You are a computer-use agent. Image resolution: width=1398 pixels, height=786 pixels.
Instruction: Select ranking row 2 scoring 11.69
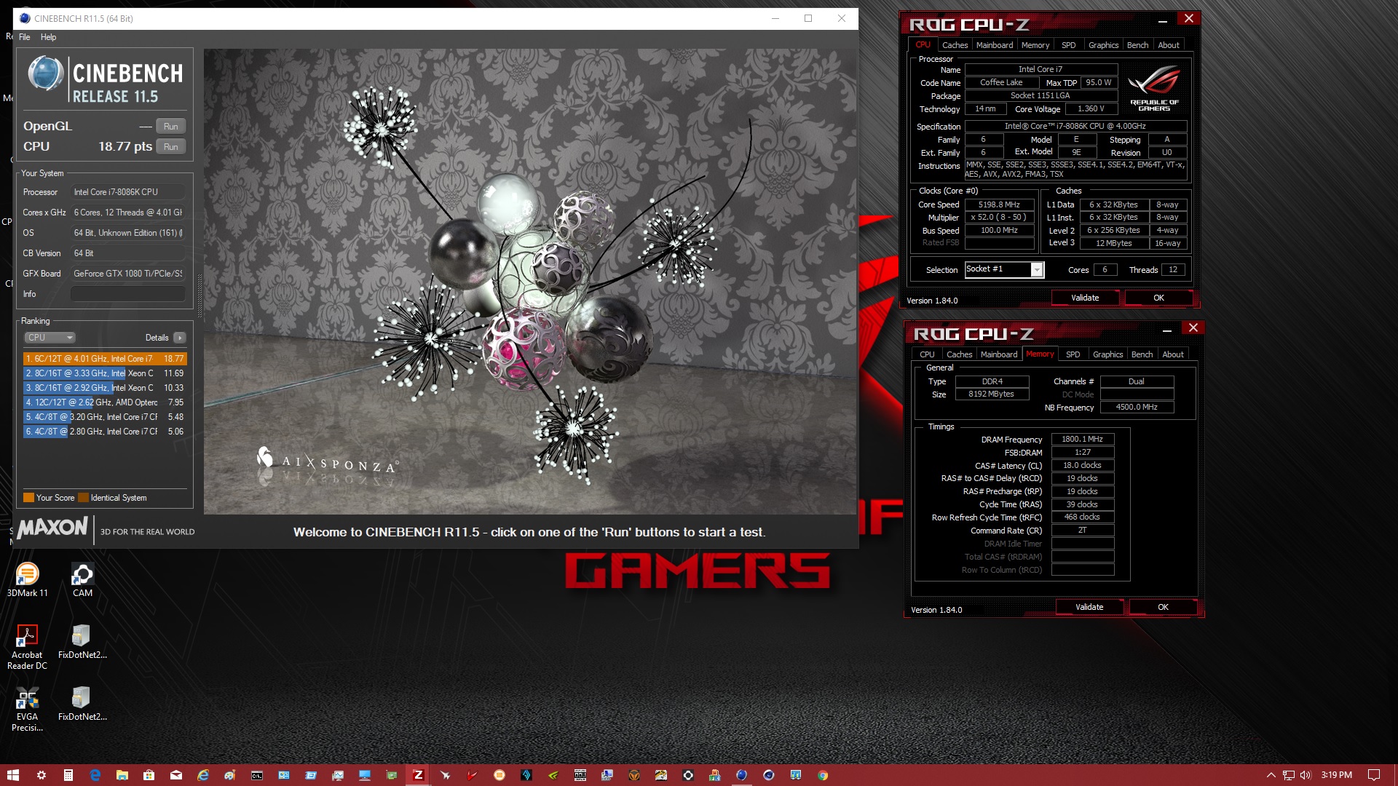105,373
